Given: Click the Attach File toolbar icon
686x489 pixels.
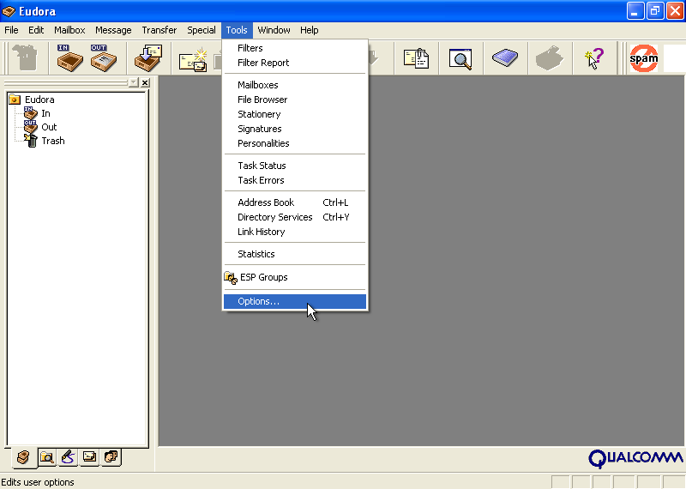Looking at the screenshot, I should pos(416,58).
